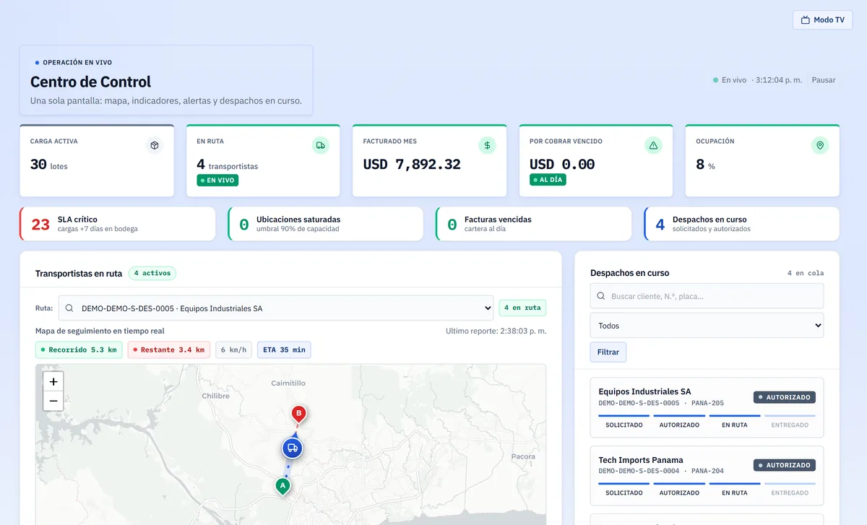Screen dimensions: 867x525
Task: Click the red B destination marker
Action: click(x=298, y=415)
